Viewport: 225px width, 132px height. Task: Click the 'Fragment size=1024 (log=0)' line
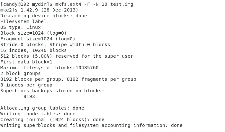38,39
